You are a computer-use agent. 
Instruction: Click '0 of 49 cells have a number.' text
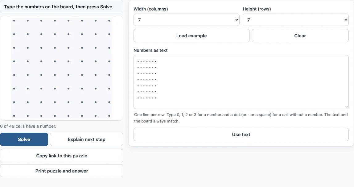pos(28,126)
